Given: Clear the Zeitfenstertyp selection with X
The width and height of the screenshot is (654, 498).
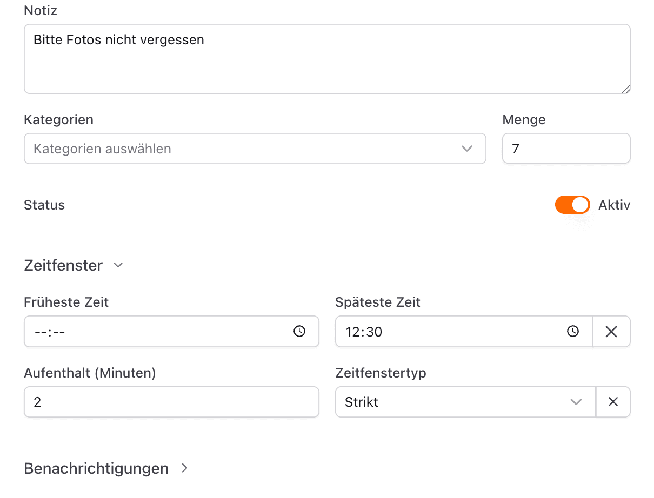Looking at the screenshot, I should point(613,402).
